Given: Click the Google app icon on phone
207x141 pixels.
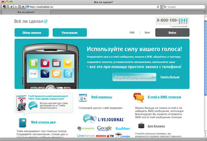Looking at the screenshot, I should (x=33, y=73).
